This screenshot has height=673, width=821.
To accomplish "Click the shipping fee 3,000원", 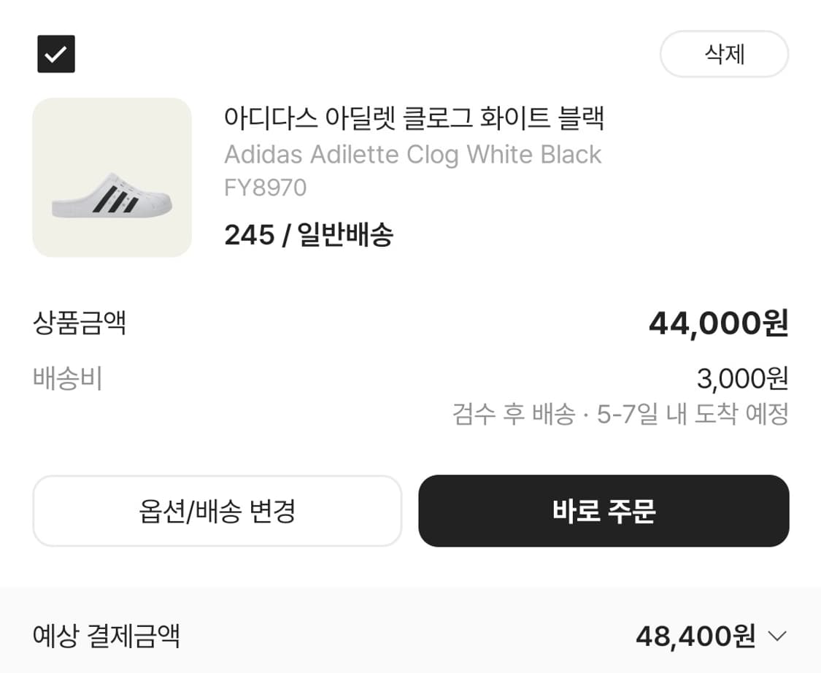I will [741, 378].
